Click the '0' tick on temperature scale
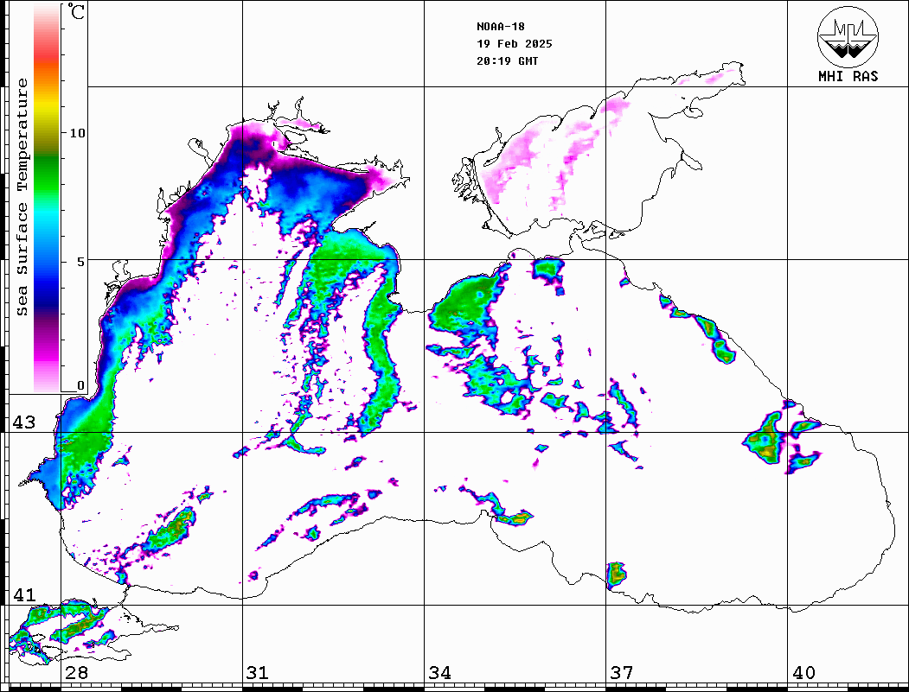 click(x=80, y=385)
